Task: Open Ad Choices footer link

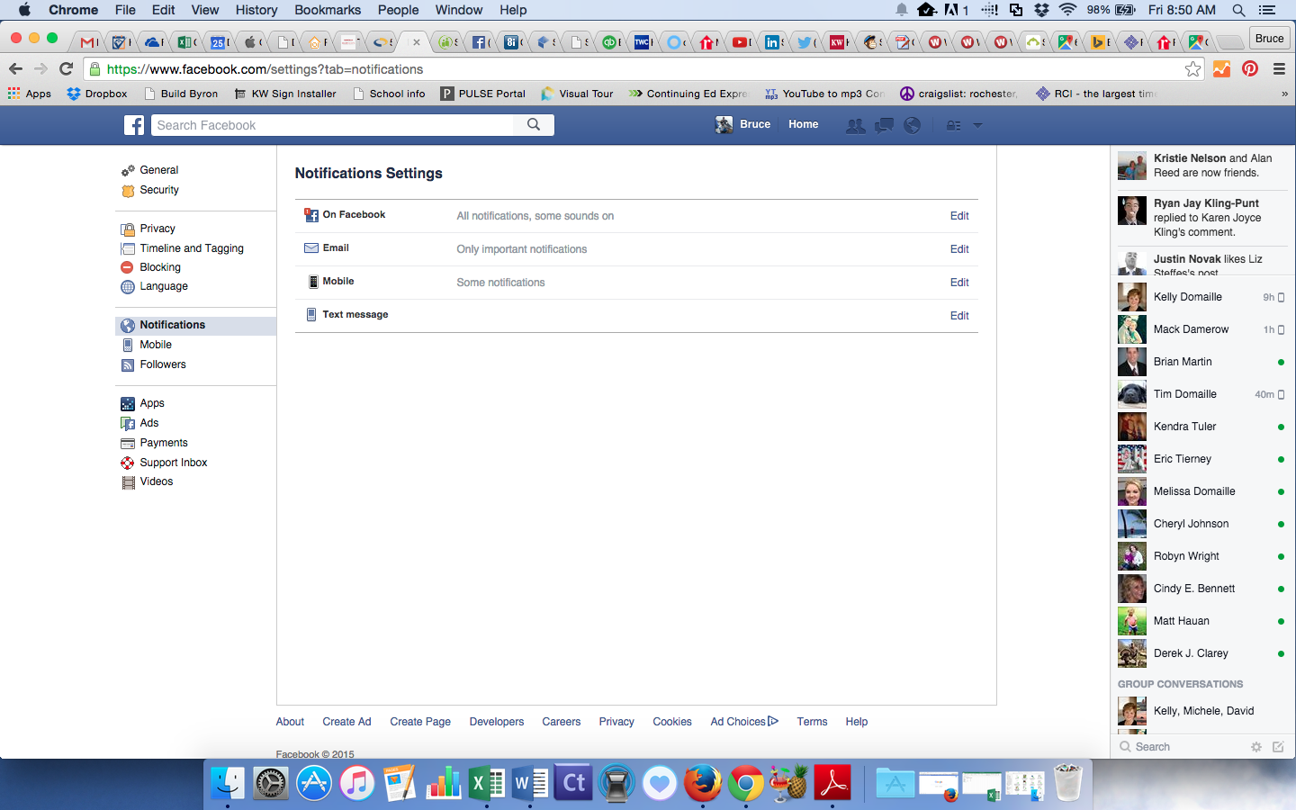Action: pyautogui.click(x=744, y=722)
